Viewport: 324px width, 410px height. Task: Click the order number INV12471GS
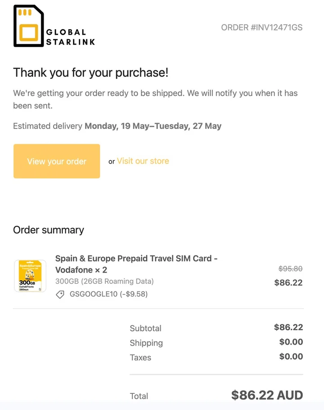(x=261, y=27)
